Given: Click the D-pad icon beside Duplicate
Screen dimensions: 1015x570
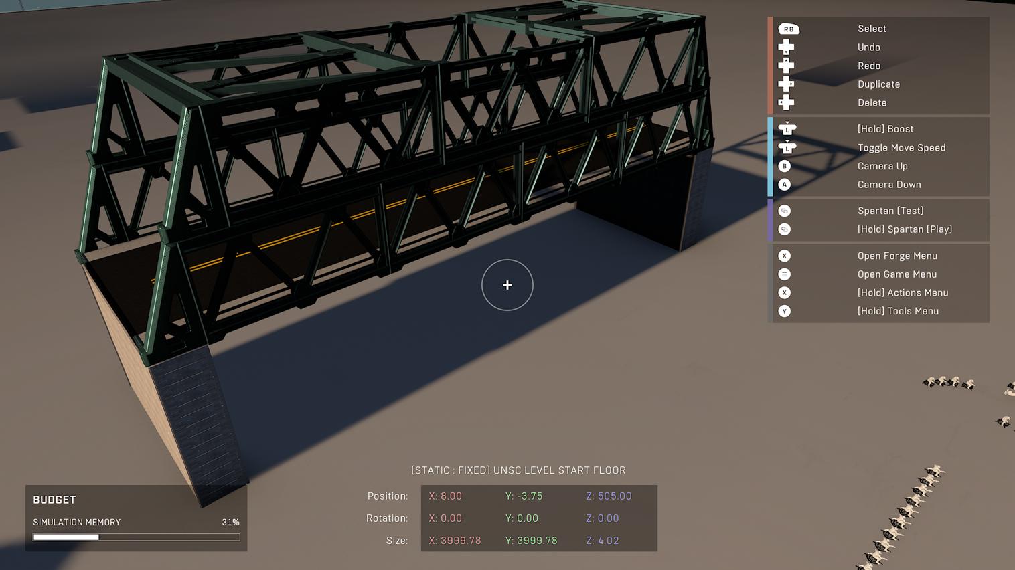Looking at the screenshot, I should pyautogui.click(x=786, y=84).
